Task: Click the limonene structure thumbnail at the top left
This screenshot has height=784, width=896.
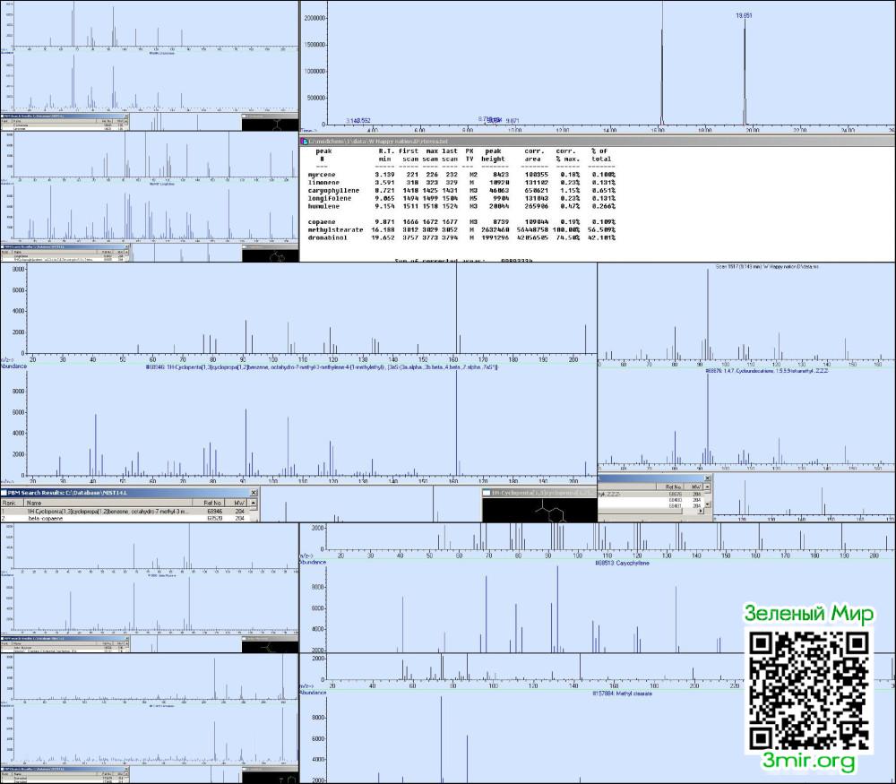Action: point(270,125)
